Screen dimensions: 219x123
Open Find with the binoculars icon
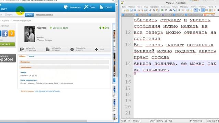(x=170, y=10)
